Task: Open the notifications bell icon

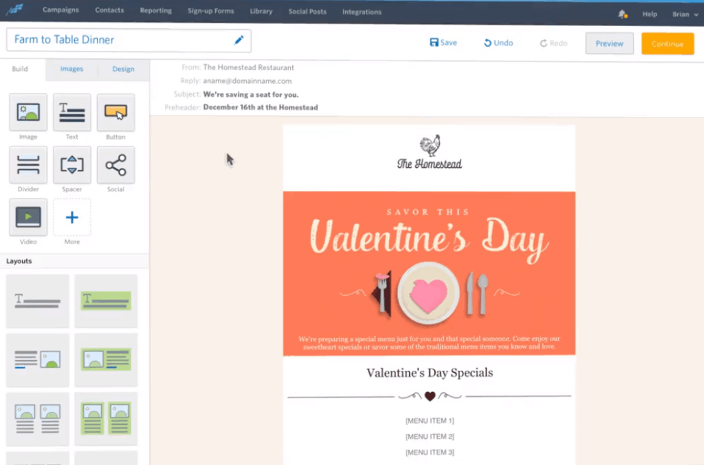Action: click(622, 14)
